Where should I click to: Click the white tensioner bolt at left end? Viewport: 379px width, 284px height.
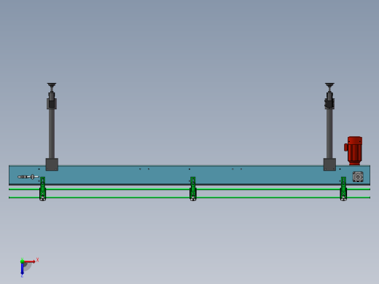tap(28, 177)
